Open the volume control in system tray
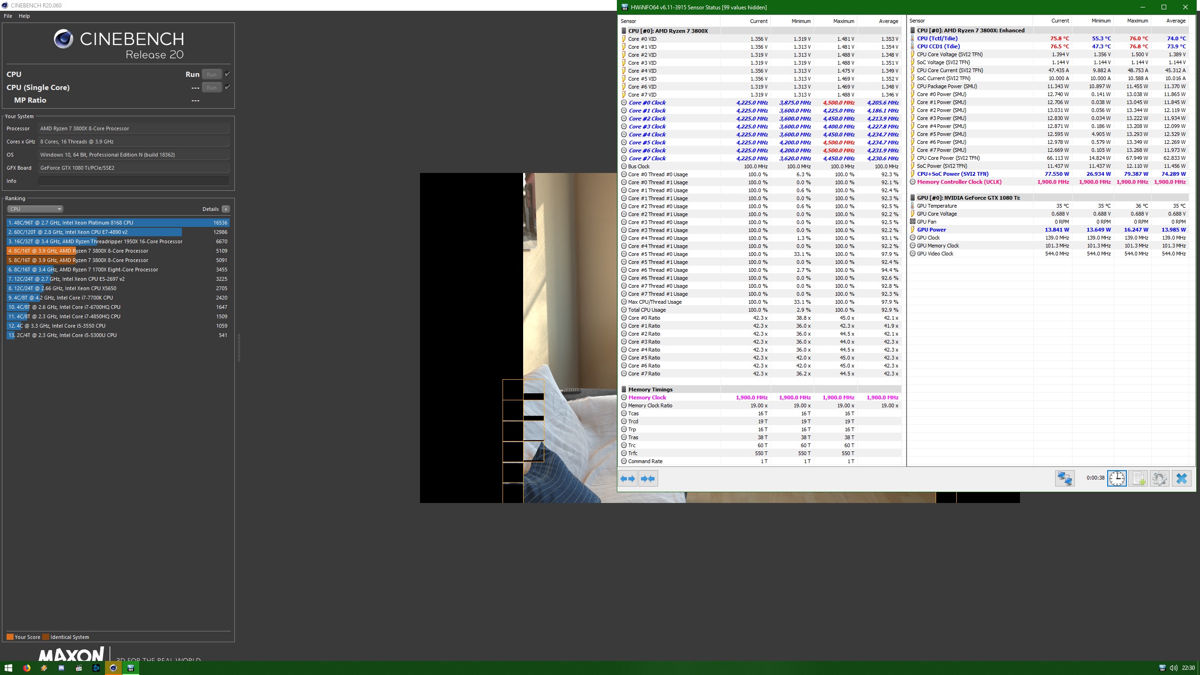Screen dimensions: 1200x675 point(1173,668)
